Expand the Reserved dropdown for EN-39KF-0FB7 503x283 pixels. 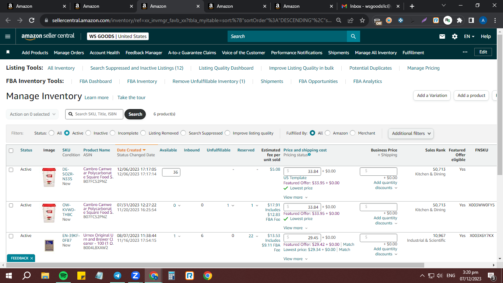[253, 236]
